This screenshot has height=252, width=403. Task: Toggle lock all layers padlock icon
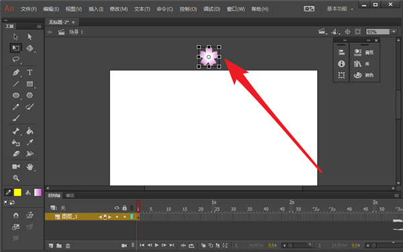(x=125, y=208)
